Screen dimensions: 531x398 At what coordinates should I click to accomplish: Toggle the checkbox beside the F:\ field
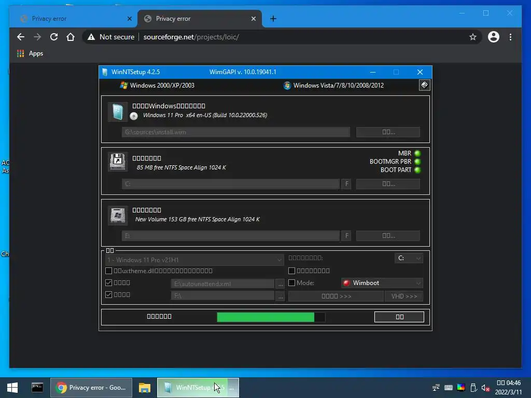click(108, 294)
